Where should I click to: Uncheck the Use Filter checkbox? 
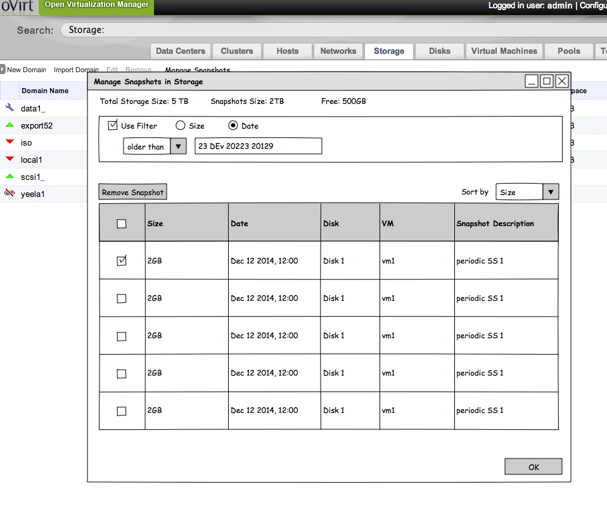point(113,125)
